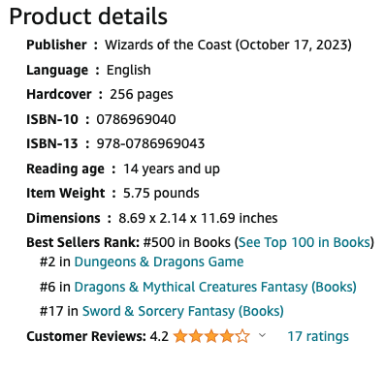Click the Reading age 14 years value
This screenshot has width=385, height=370.
click(172, 169)
